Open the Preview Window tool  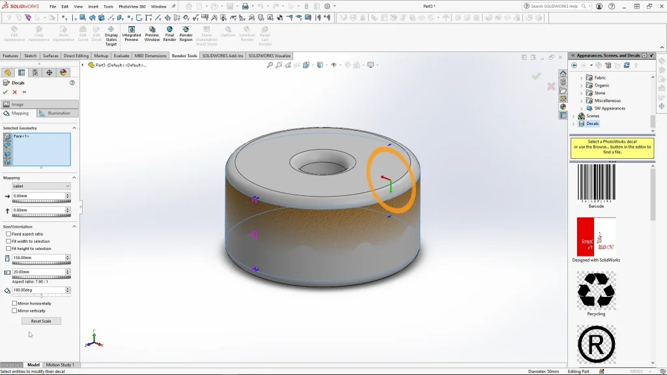152,33
